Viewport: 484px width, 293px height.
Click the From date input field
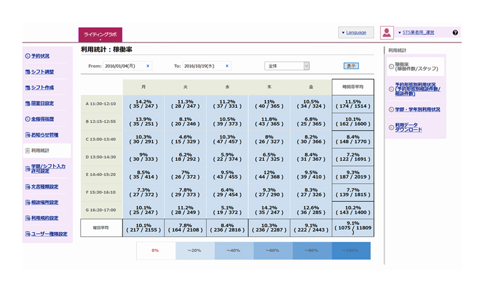tap(122, 66)
